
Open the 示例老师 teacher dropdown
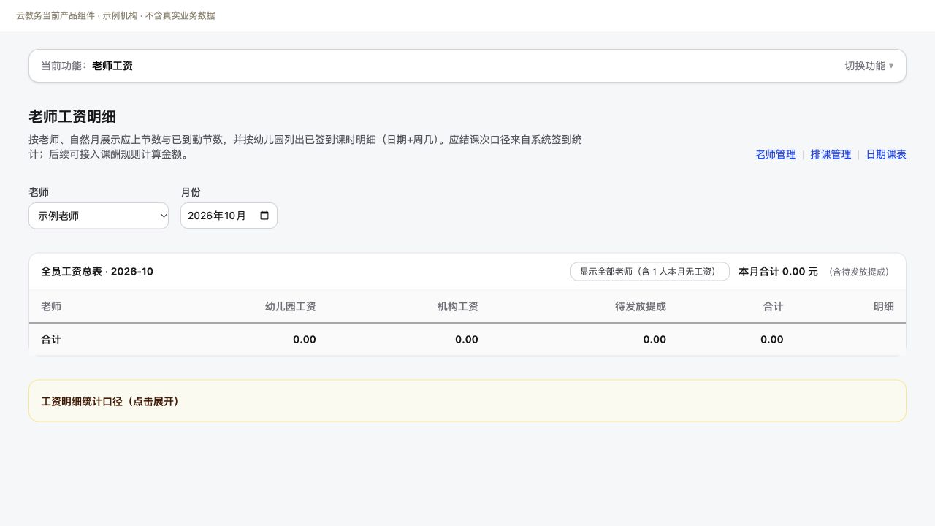tap(99, 216)
